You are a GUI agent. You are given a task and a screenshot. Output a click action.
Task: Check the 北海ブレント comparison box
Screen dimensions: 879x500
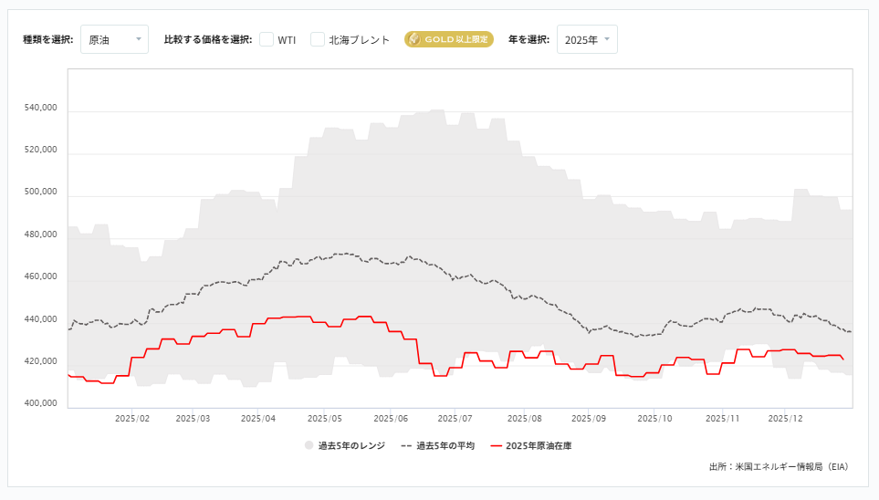click(318, 39)
